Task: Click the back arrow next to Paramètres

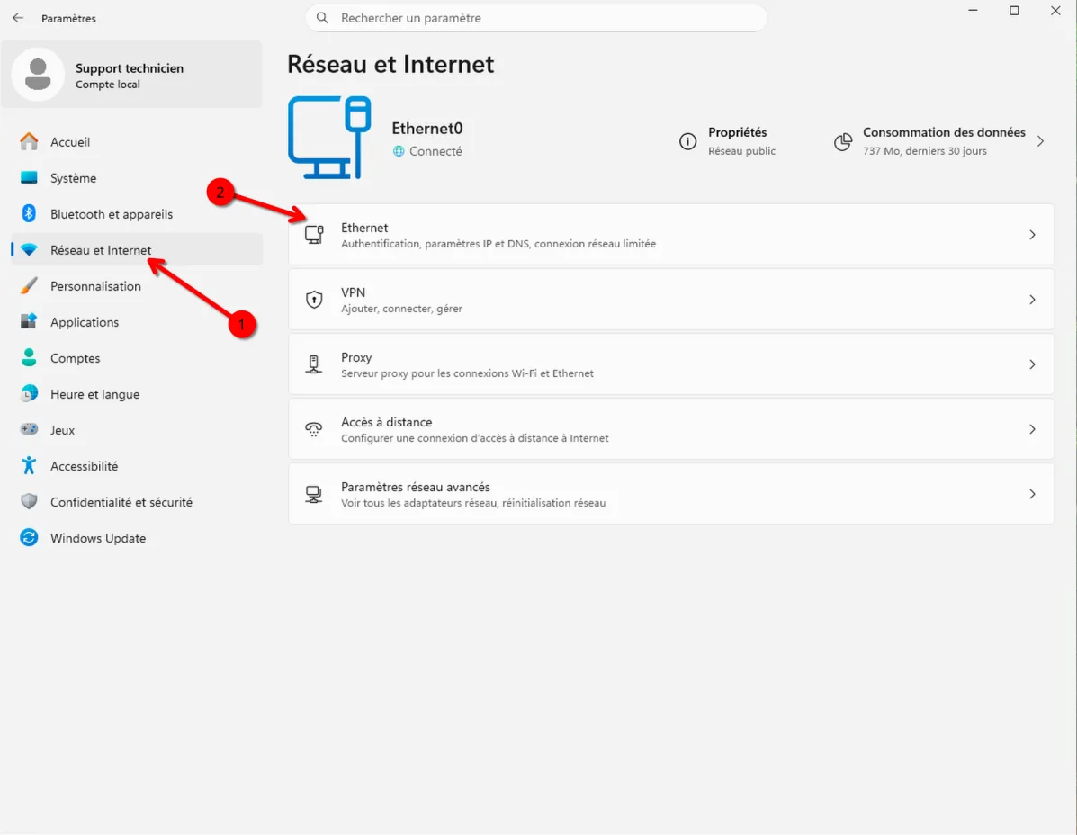Action: tap(18, 18)
